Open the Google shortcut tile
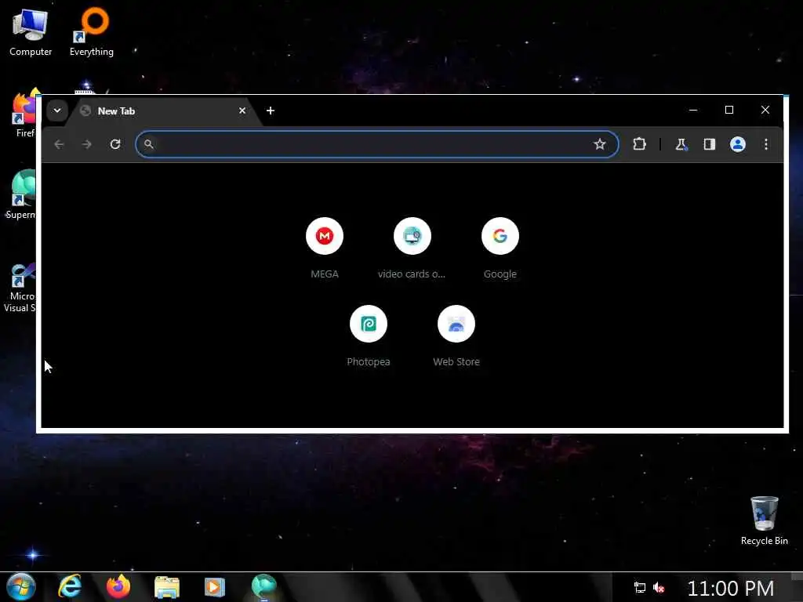The height and width of the screenshot is (602, 803). (500, 248)
